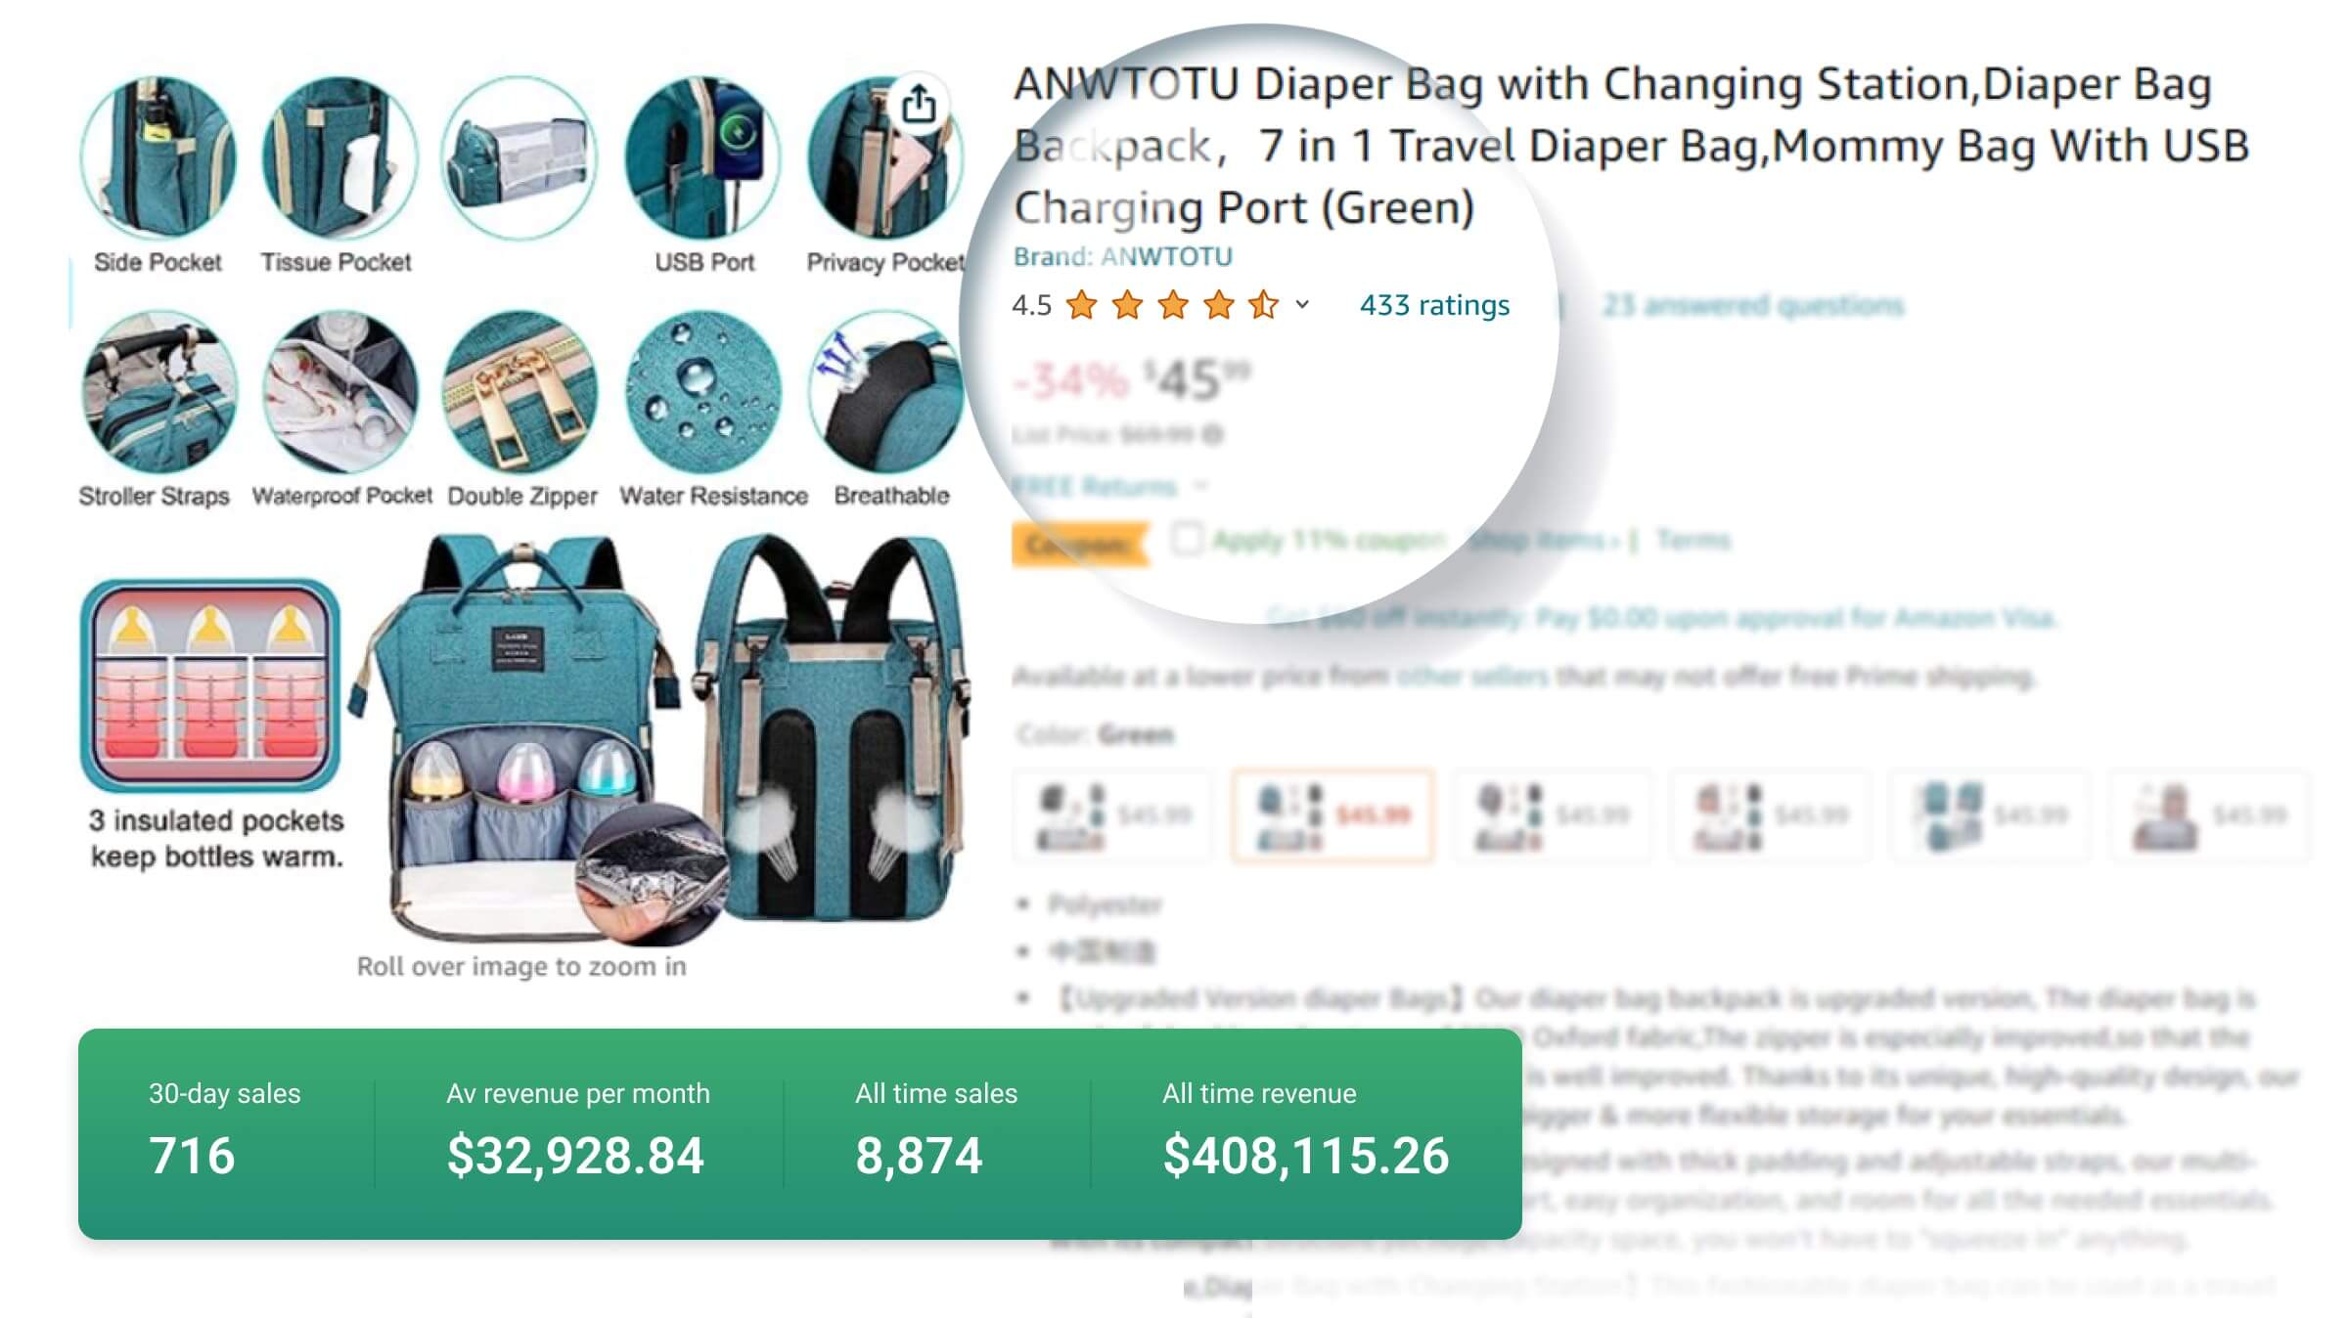Open the 433 ratings link

tap(1434, 305)
